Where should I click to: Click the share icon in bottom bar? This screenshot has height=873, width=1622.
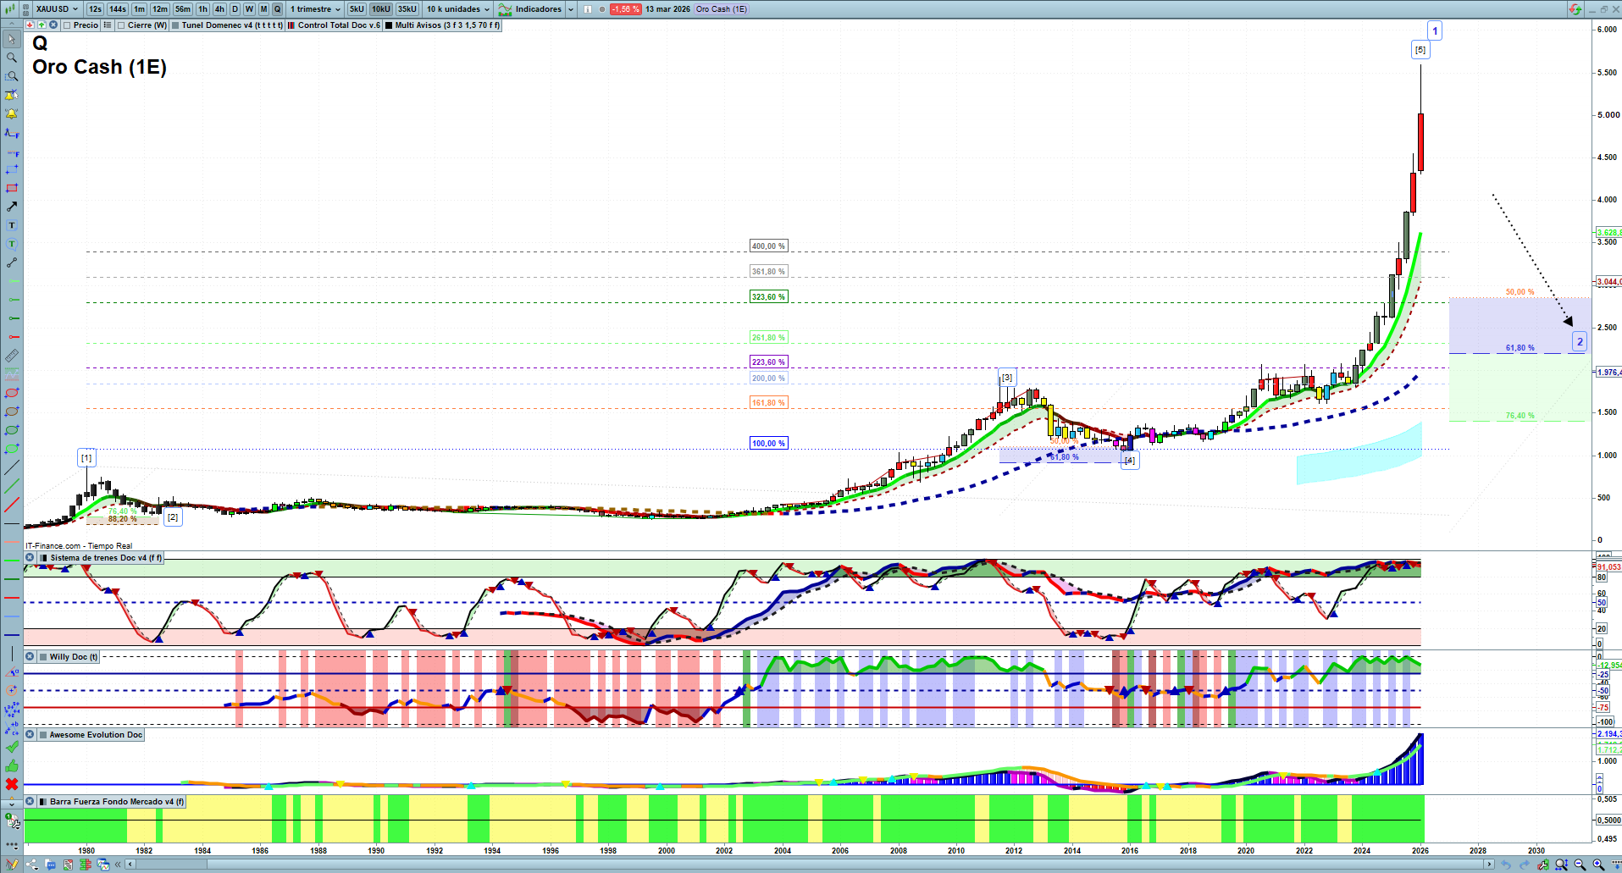pos(32,865)
